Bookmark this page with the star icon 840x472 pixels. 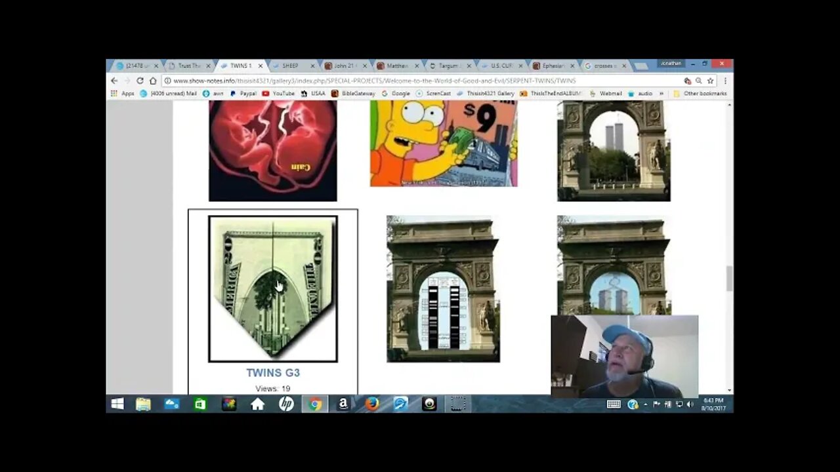710,81
